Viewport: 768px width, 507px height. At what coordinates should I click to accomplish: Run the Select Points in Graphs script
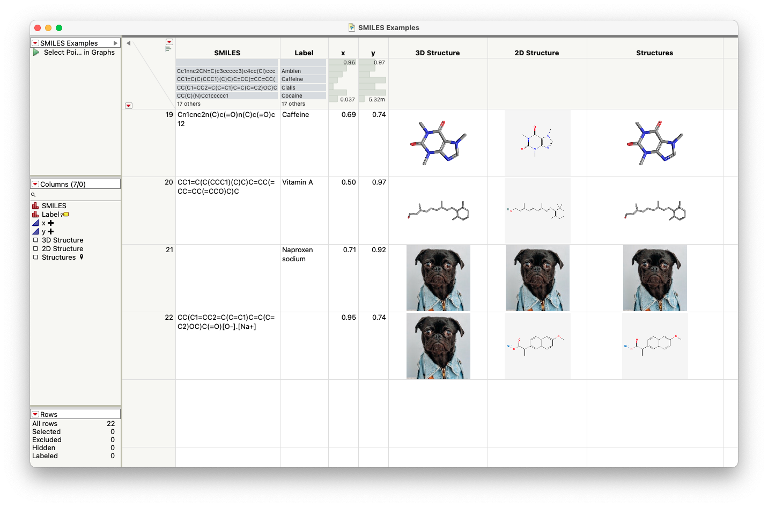click(x=36, y=52)
